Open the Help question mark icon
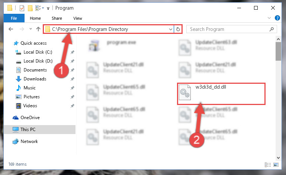 277,18
